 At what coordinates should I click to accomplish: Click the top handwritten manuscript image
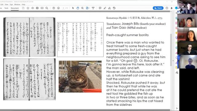(x=30, y=37)
